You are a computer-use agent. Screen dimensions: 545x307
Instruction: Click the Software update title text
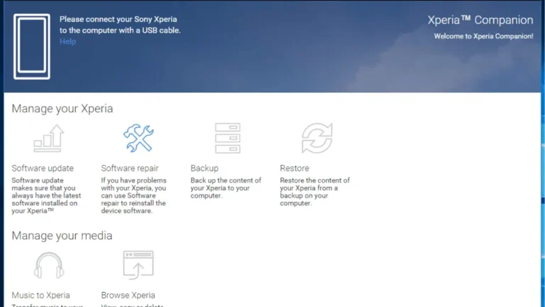pyautogui.click(x=43, y=168)
